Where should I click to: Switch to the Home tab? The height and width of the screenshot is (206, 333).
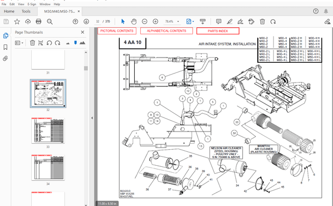pos(9,11)
